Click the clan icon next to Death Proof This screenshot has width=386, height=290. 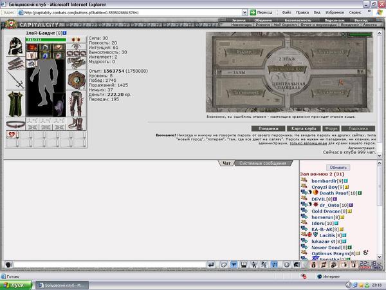coord(316,193)
